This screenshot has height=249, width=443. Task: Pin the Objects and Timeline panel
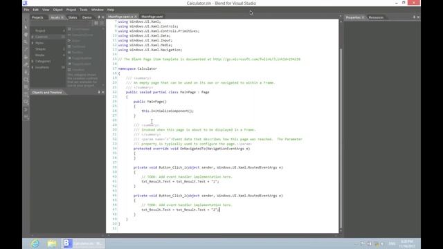click(x=98, y=92)
